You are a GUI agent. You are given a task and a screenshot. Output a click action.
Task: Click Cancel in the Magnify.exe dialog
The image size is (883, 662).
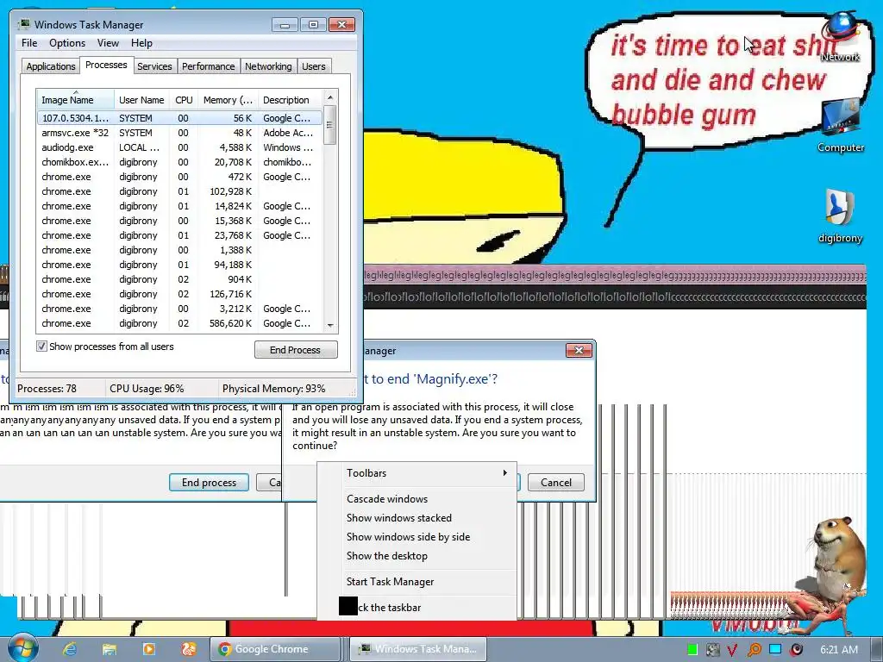coord(556,483)
